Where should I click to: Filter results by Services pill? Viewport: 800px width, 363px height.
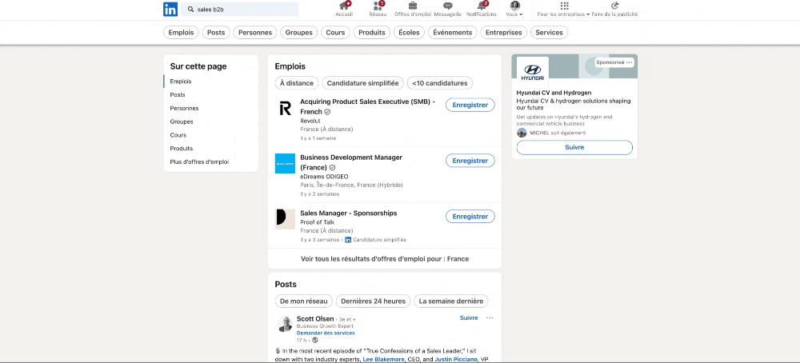[549, 33]
